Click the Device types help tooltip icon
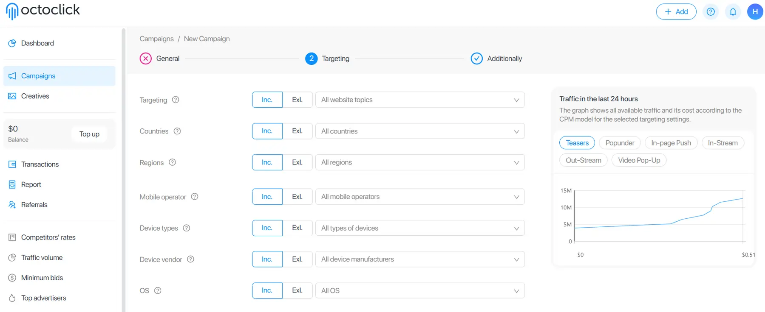The height and width of the screenshot is (312, 765). [x=187, y=228]
